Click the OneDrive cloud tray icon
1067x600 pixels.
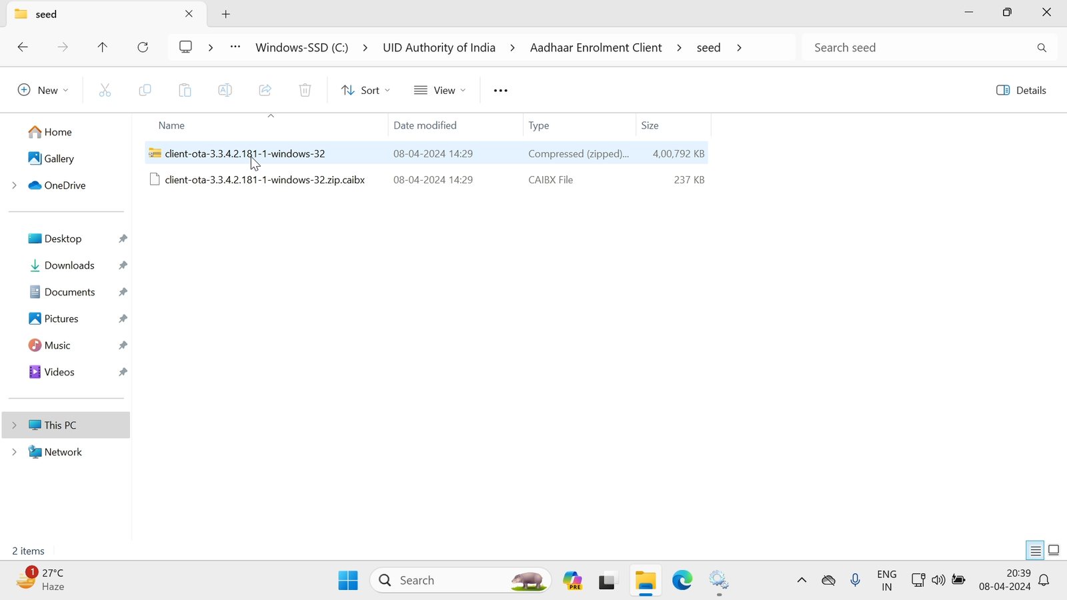(828, 581)
